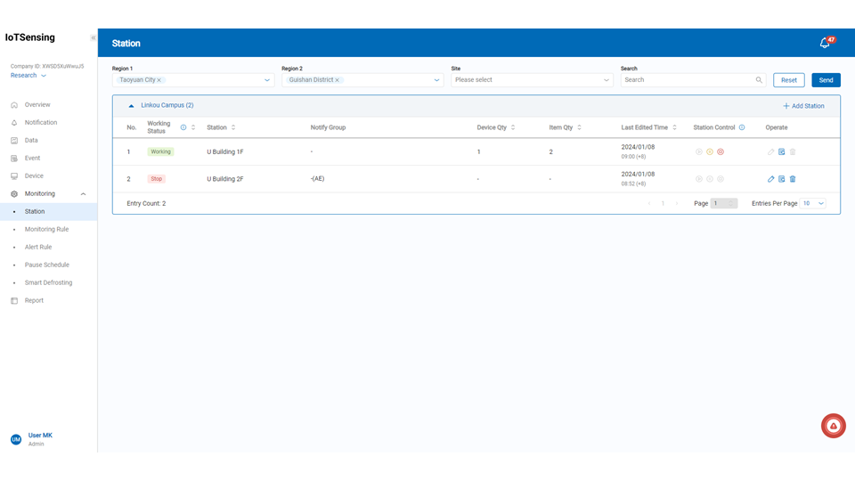This screenshot has width=855, height=481.
Task: Click the Add Station link
Action: pos(803,106)
